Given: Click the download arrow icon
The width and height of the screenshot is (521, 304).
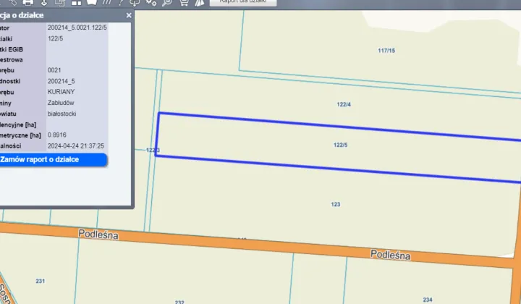Looking at the screenshot, I should click(x=44, y=2).
